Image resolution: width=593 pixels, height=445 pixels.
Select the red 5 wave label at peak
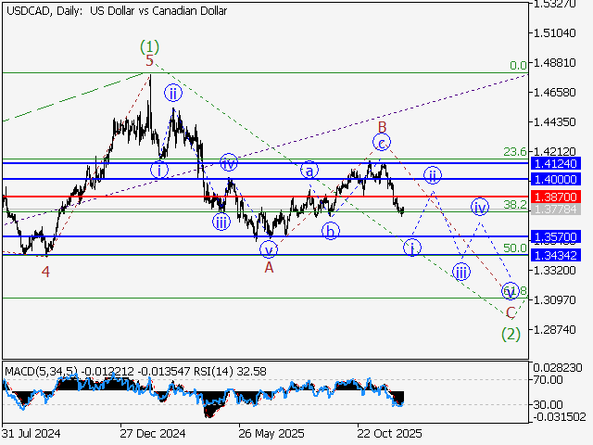point(149,61)
